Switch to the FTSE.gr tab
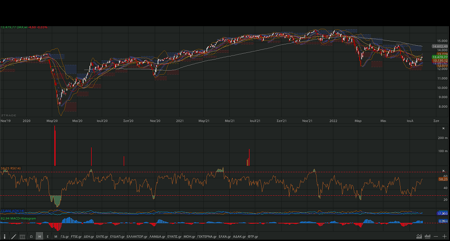This screenshot has height=241, width=450. pos(76,237)
